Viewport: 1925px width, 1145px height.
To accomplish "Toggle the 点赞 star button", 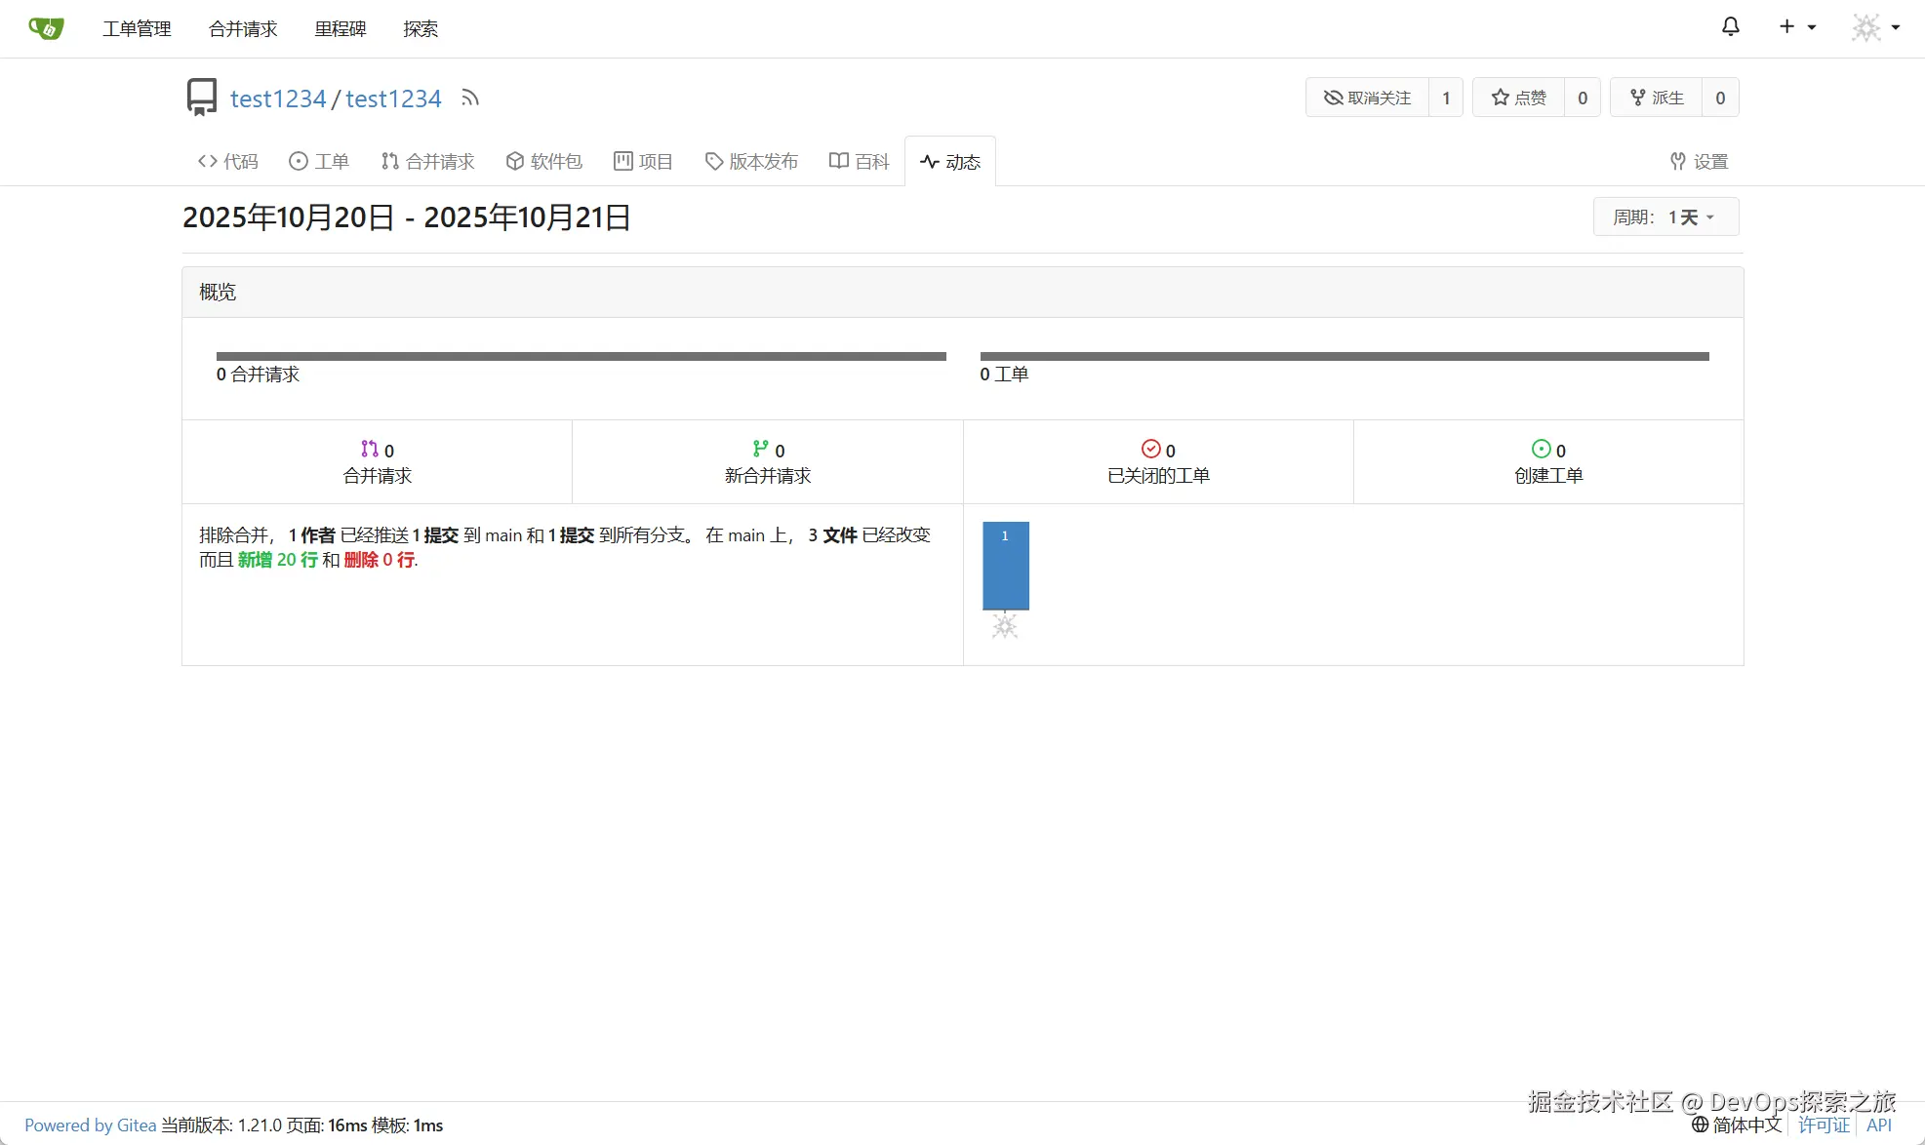I will [1518, 98].
